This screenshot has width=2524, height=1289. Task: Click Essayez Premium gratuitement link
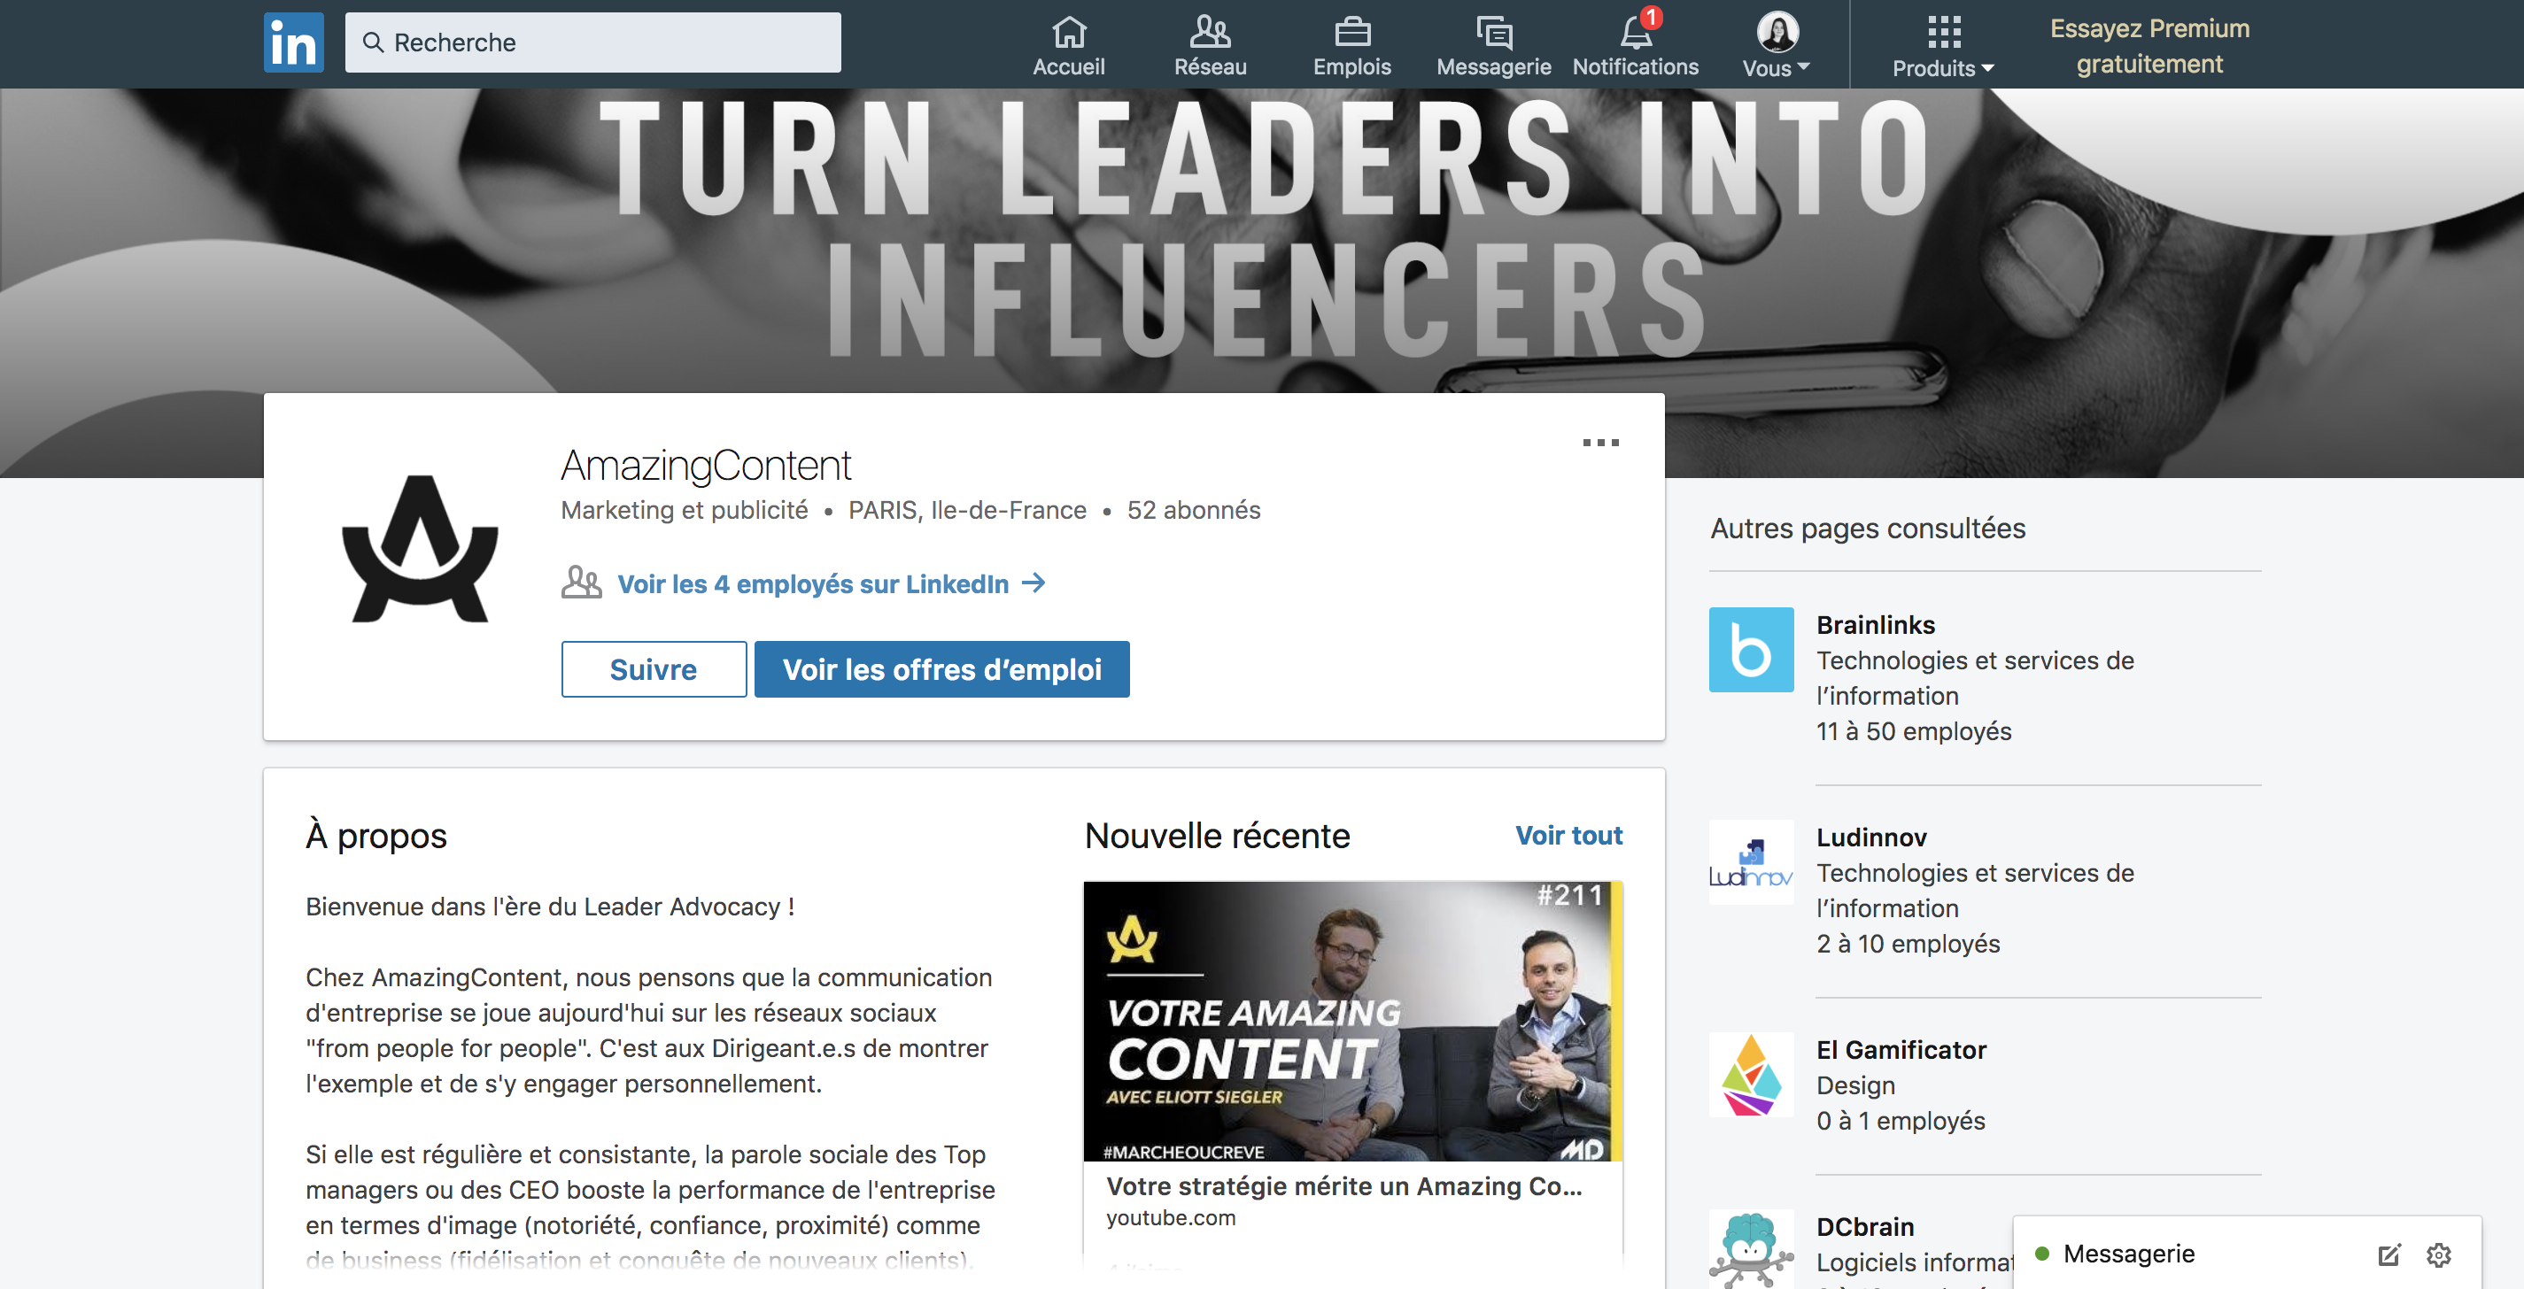[2149, 45]
